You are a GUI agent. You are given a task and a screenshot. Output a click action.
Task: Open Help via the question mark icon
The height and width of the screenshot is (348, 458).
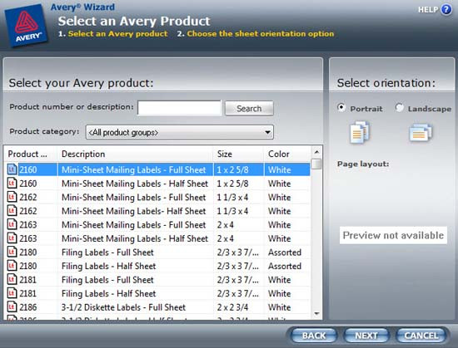pyautogui.click(x=446, y=10)
